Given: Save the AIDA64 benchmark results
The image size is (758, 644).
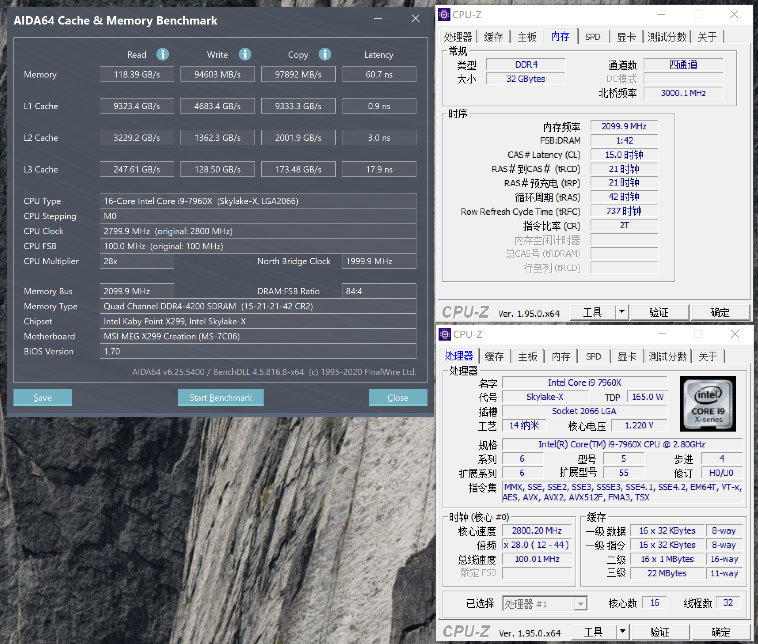Looking at the screenshot, I should 42,398.
